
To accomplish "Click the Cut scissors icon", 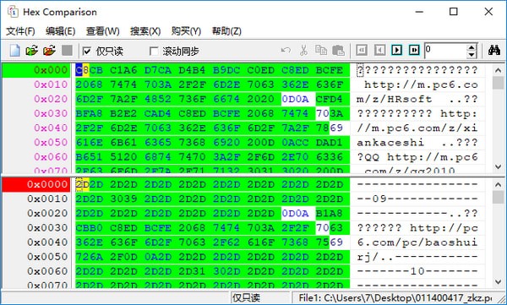I will 303,50.
